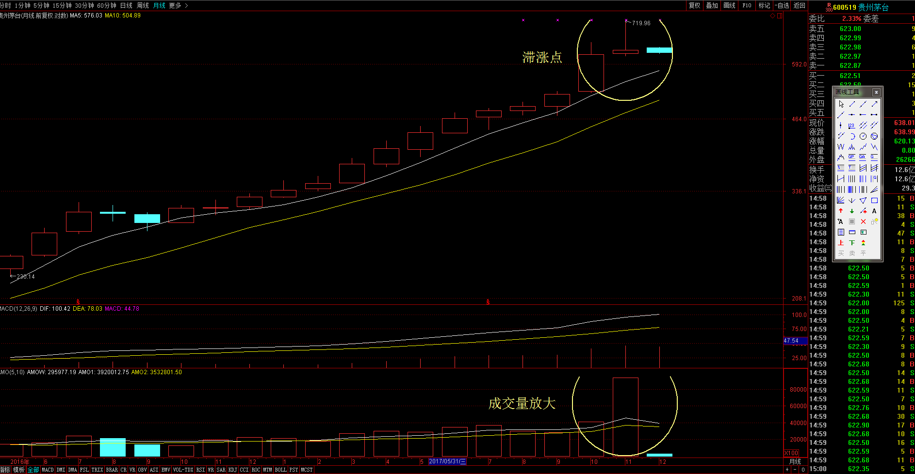Click the green 下 marker tool

tap(852, 242)
